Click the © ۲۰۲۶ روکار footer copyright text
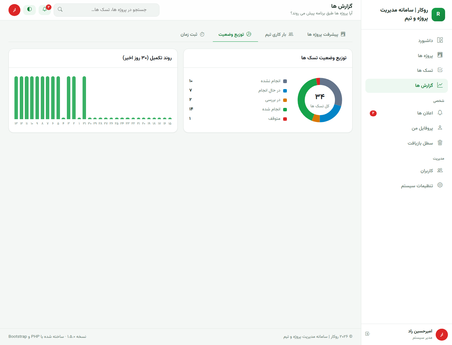 [x=318, y=337]
